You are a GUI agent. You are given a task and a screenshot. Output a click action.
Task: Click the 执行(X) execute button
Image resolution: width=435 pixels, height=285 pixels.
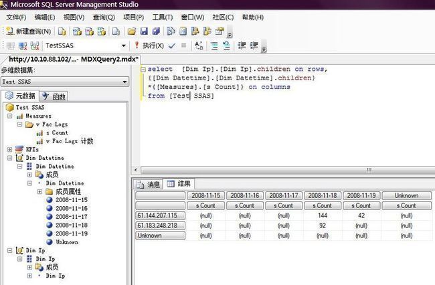149,45
